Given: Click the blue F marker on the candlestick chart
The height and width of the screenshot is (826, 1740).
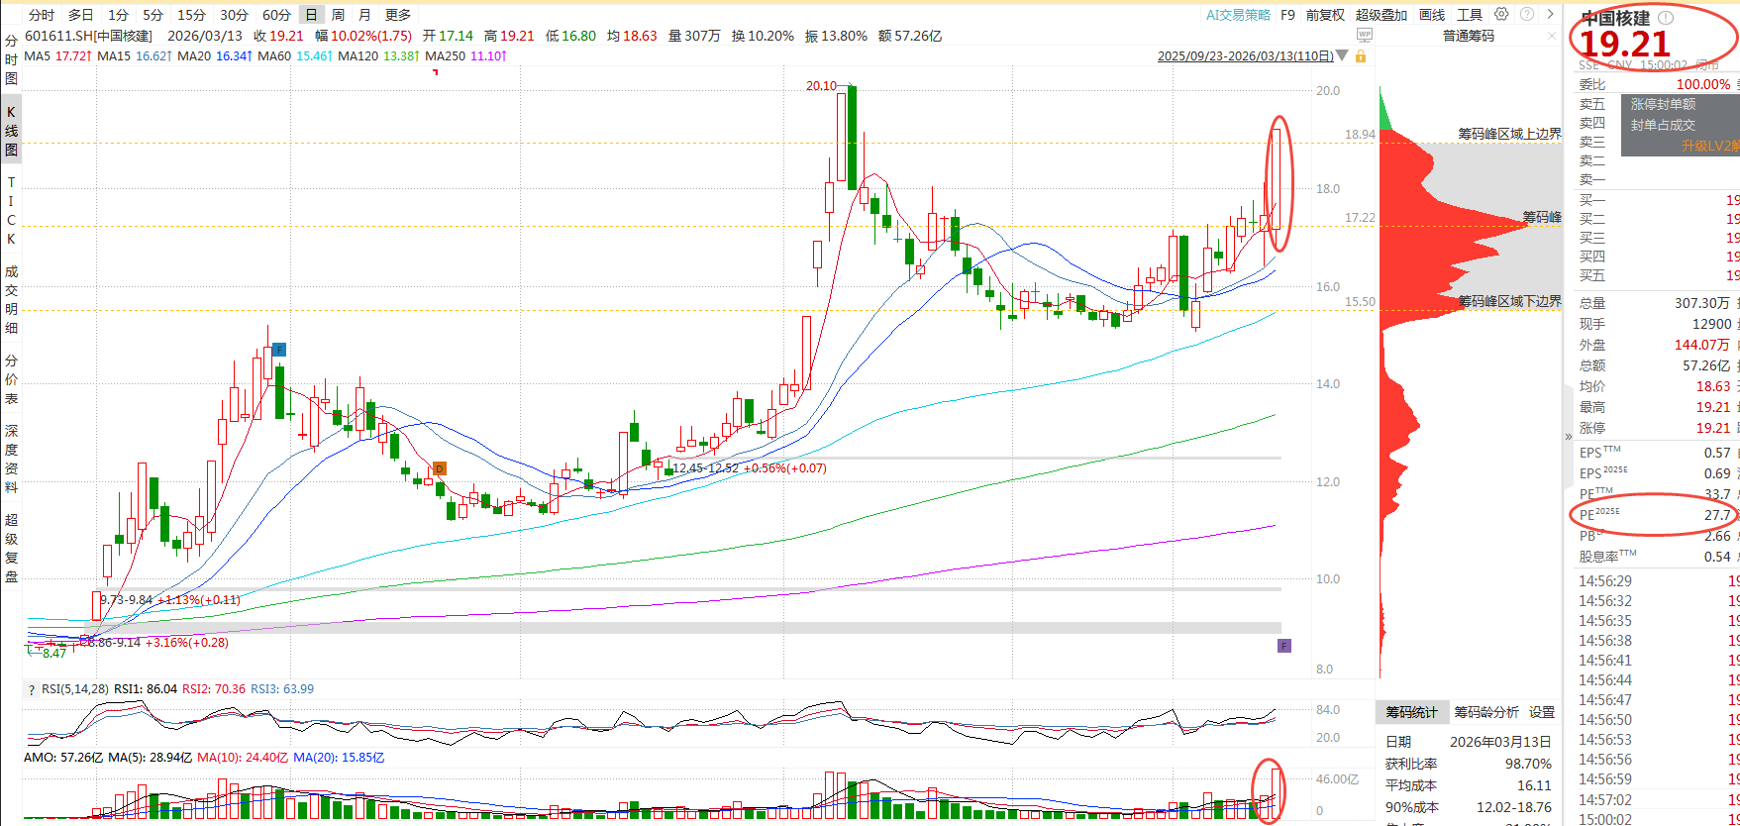Looking at the screenshot, I should click(279, 350).
